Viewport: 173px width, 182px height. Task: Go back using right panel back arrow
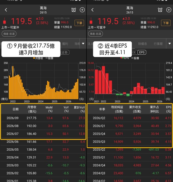tap(92, 10)
